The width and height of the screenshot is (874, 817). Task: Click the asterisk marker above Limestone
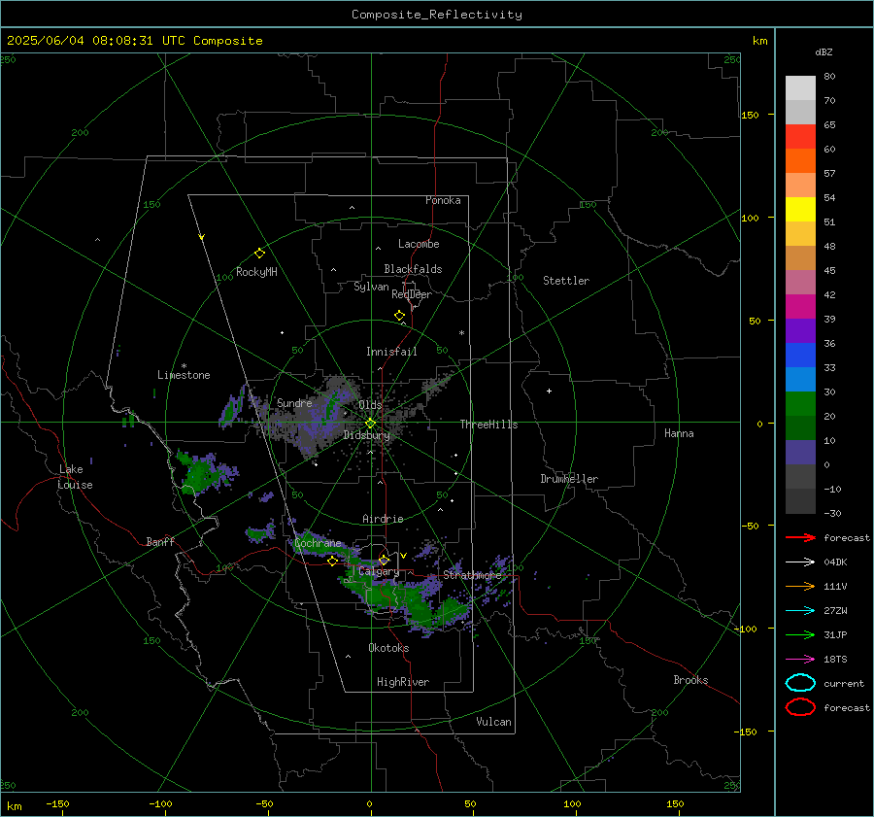pyautogui.click(x=184, y=366)
